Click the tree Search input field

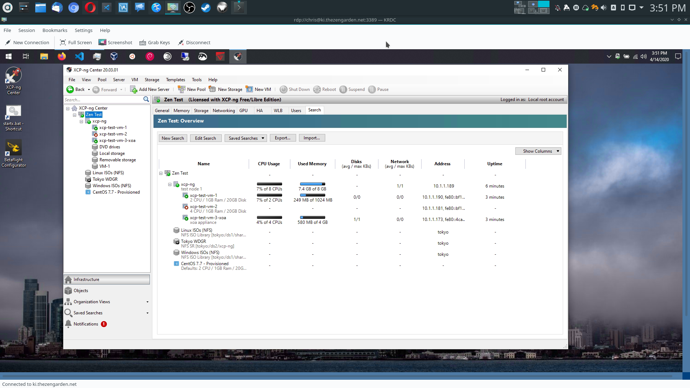pos(103,100)
